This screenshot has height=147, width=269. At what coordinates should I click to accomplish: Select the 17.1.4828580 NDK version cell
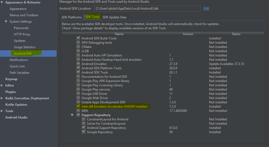coord(178,111)
